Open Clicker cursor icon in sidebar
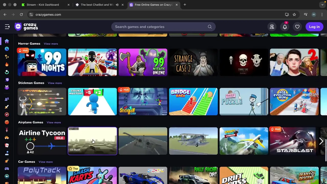This screenshot has width=327, height=184. point(7,161)
